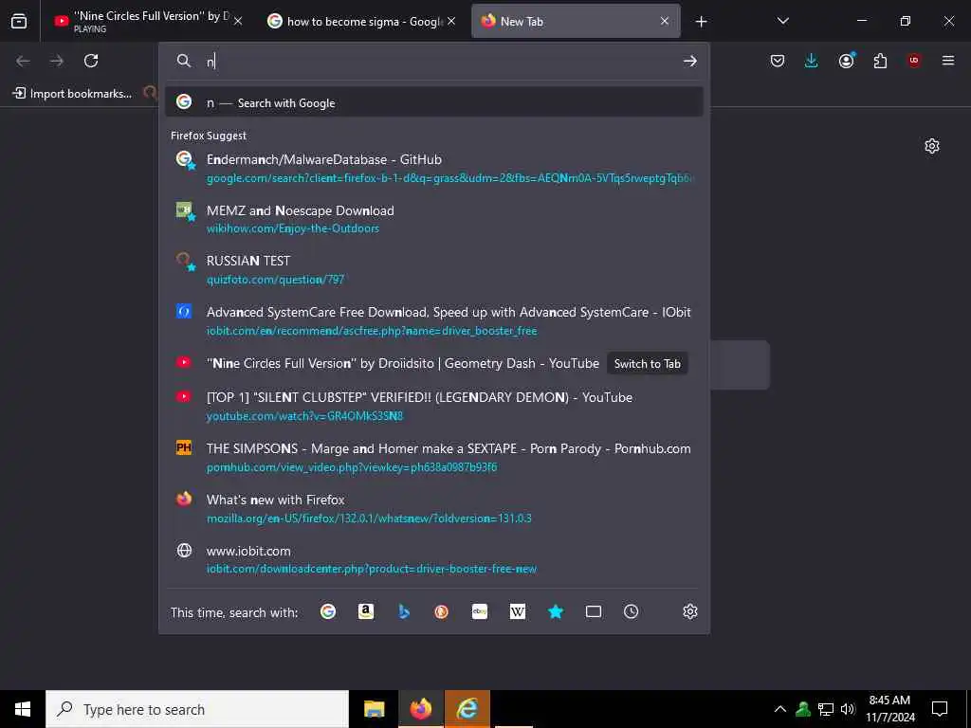Click youtube.com/watch?v=GR4OMkS3SN8 URL
Screen dimensions: 971x728
[x=304, y=416]
